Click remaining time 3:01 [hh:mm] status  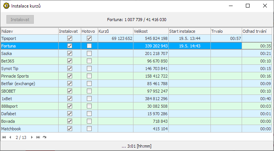pyautogui.click(x=137, y=146)
